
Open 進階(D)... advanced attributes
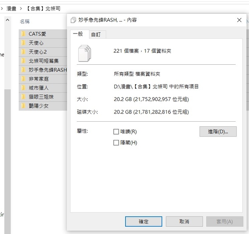[x=218, y=131]
